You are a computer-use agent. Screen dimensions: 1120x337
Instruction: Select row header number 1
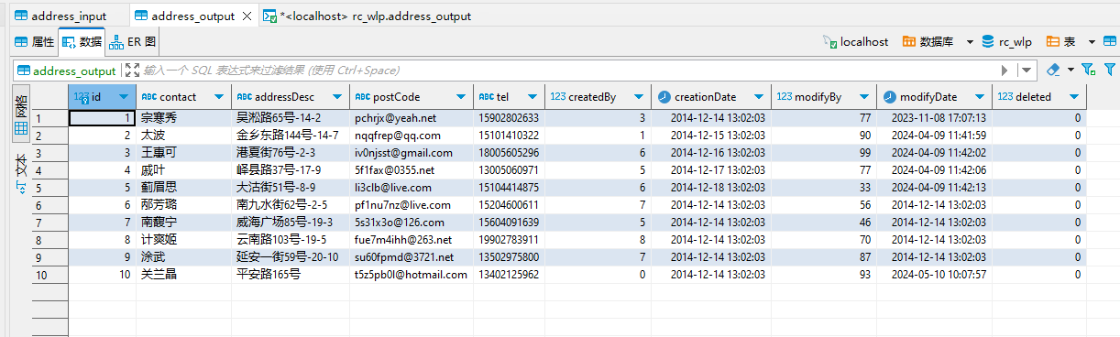pyautogui.click(x=50, y=118)
